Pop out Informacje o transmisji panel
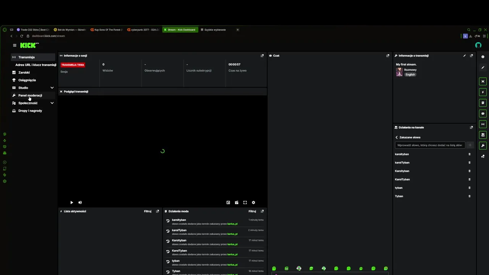Screen dimensions: 489x275 [471, 56]
